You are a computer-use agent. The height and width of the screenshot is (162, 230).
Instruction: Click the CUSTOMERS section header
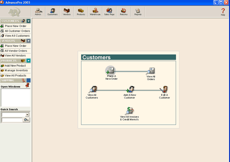click(13, 21)
